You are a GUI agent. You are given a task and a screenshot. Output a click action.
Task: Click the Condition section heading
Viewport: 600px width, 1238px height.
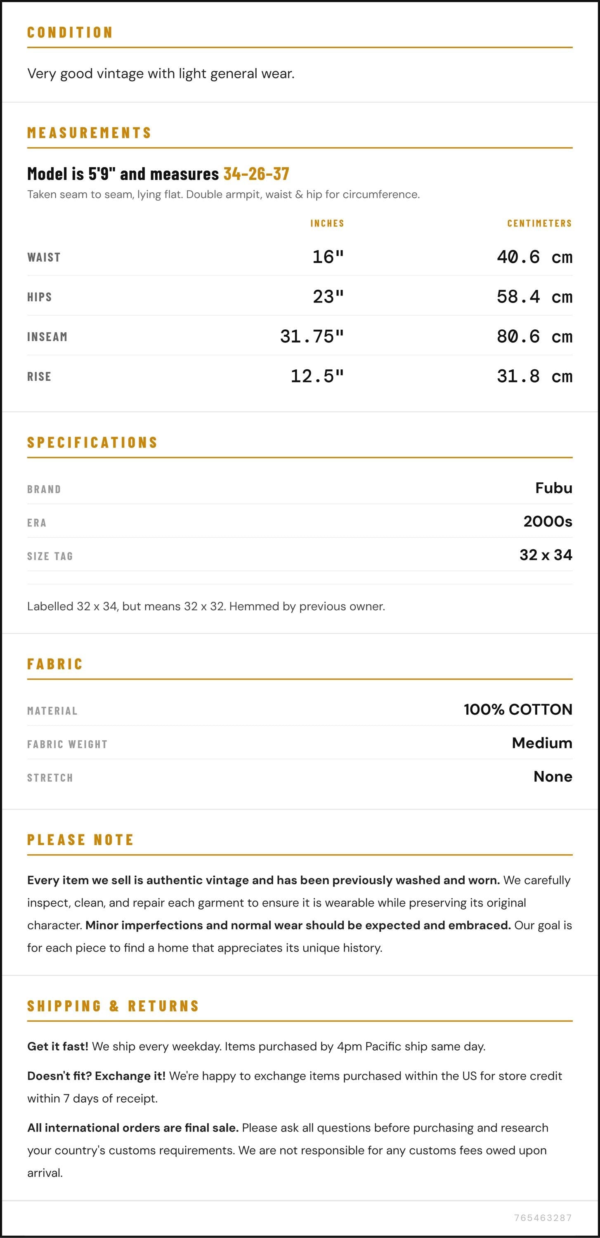(70, 33)
